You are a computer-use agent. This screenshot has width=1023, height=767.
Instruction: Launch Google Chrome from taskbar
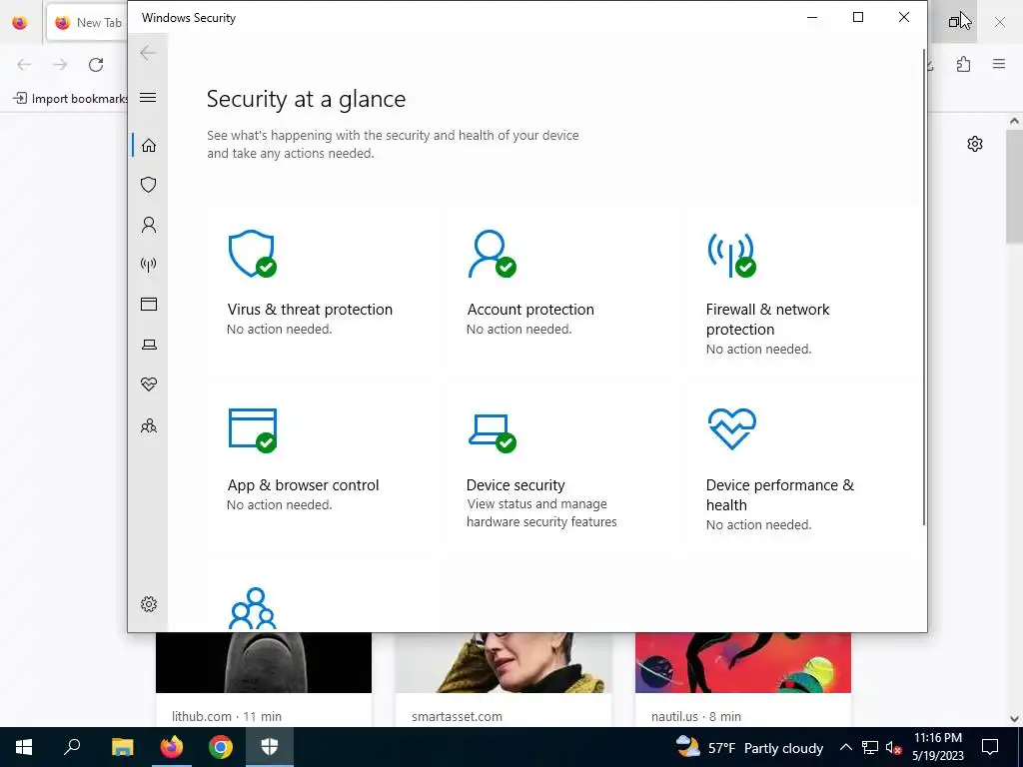(x=221, y=747)
